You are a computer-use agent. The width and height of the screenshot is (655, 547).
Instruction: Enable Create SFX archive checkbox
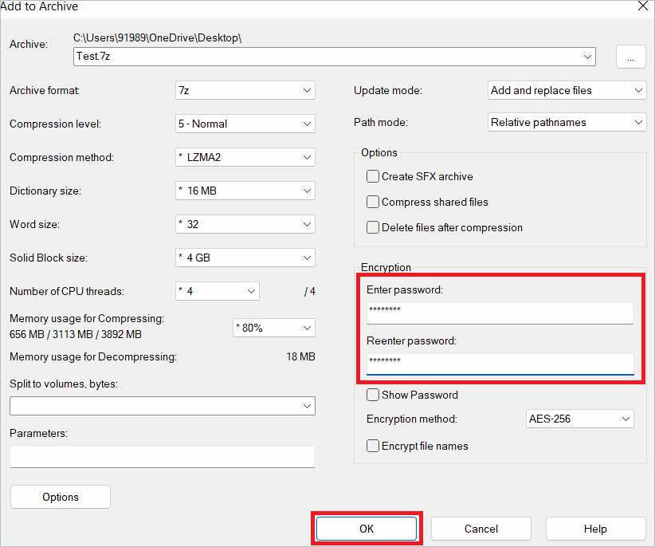pyautogui.click(x=373, y=176)
